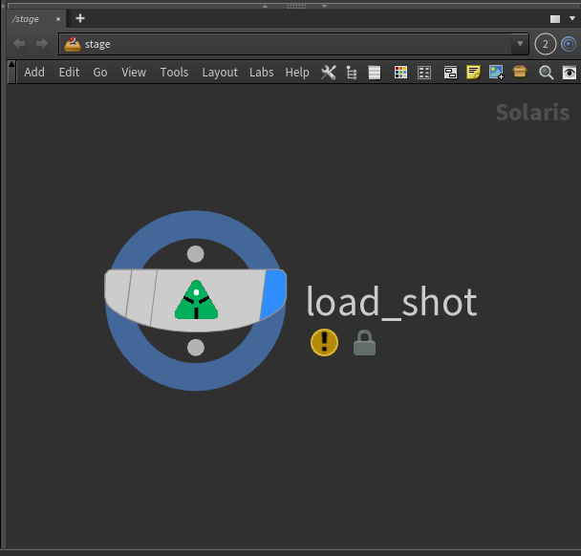Add a background image
The image size is (581, 556).
click(496, 73)
